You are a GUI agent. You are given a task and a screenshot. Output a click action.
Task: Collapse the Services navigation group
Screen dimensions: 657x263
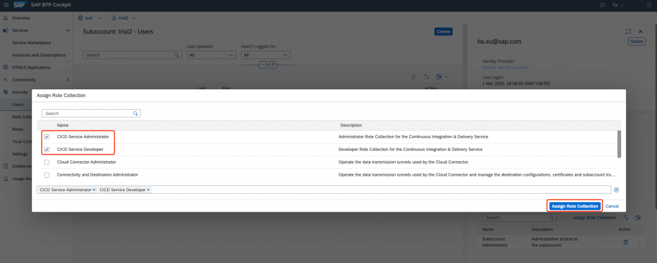(67, 31)
